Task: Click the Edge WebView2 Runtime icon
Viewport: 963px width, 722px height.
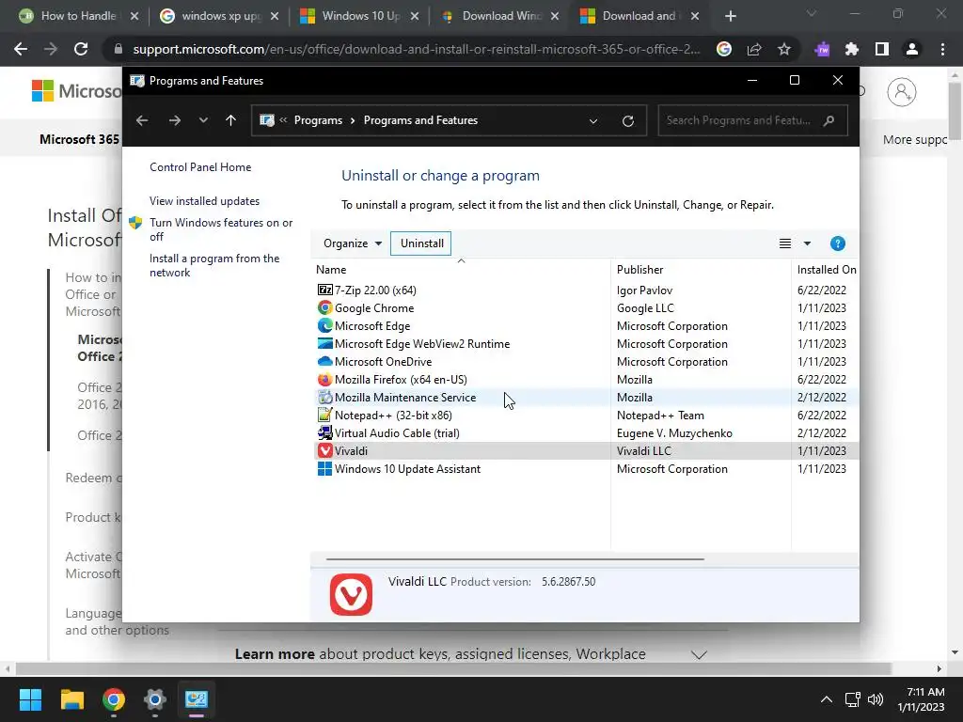Action: click(x=324, y=343)
